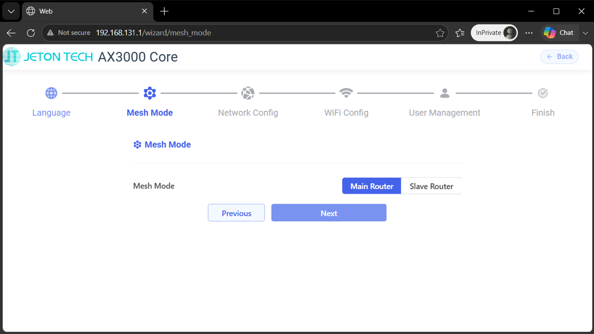Click the address bar URL
The image size is (594, 334).
[153, 33]
